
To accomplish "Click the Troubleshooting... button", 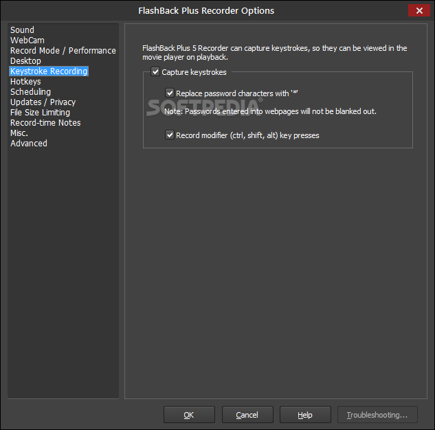I will click(377, 415).
